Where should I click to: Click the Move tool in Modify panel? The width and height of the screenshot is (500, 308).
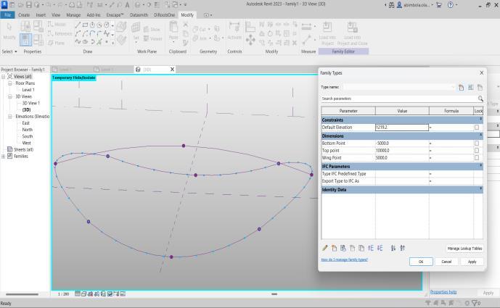pos(250,40)
